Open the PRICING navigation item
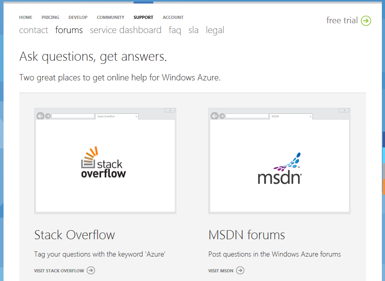This screenshot has height=281, width=385. 50,17
